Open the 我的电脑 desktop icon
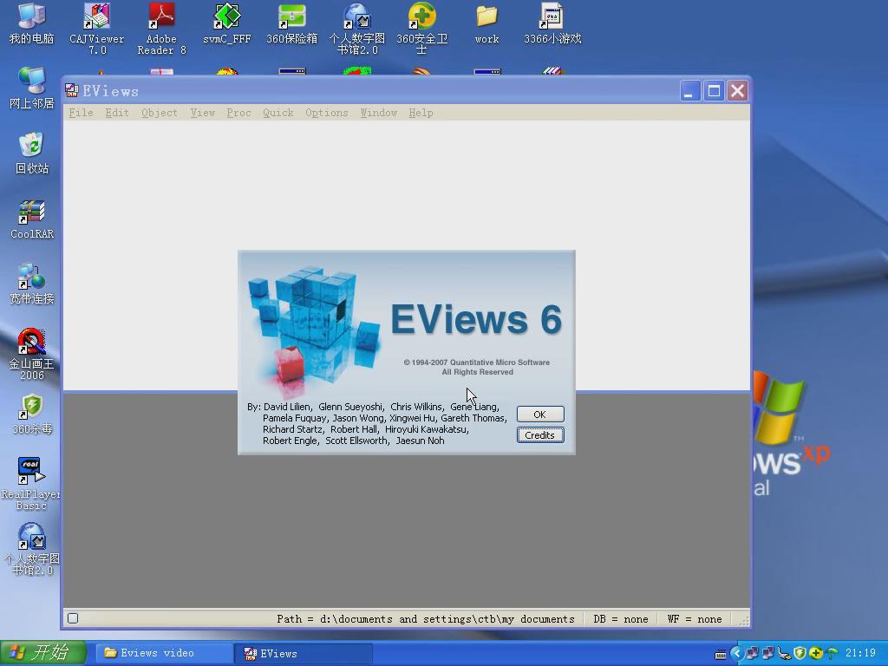Image resolution: width=888 pixels, height=666 pixels. pos(32,23)
